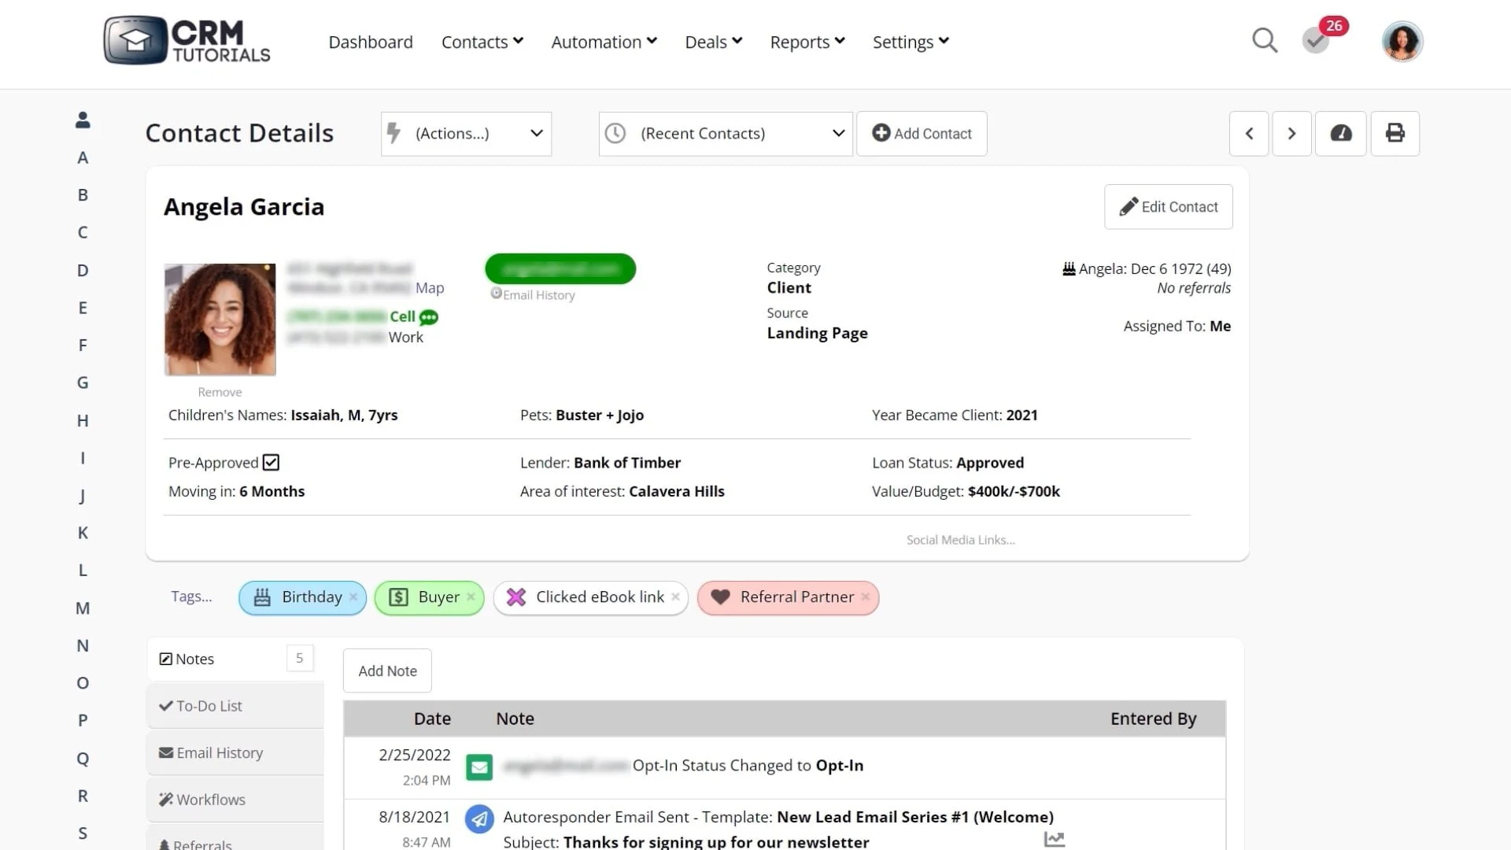Click the green text message icon

coord(429,317)
